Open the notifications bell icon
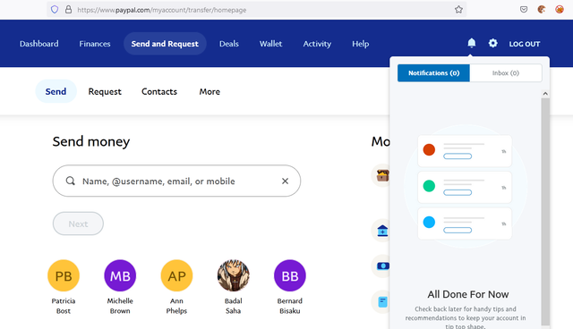The height and width of the screenshot is (329, 573). click(x=472, y=43)
